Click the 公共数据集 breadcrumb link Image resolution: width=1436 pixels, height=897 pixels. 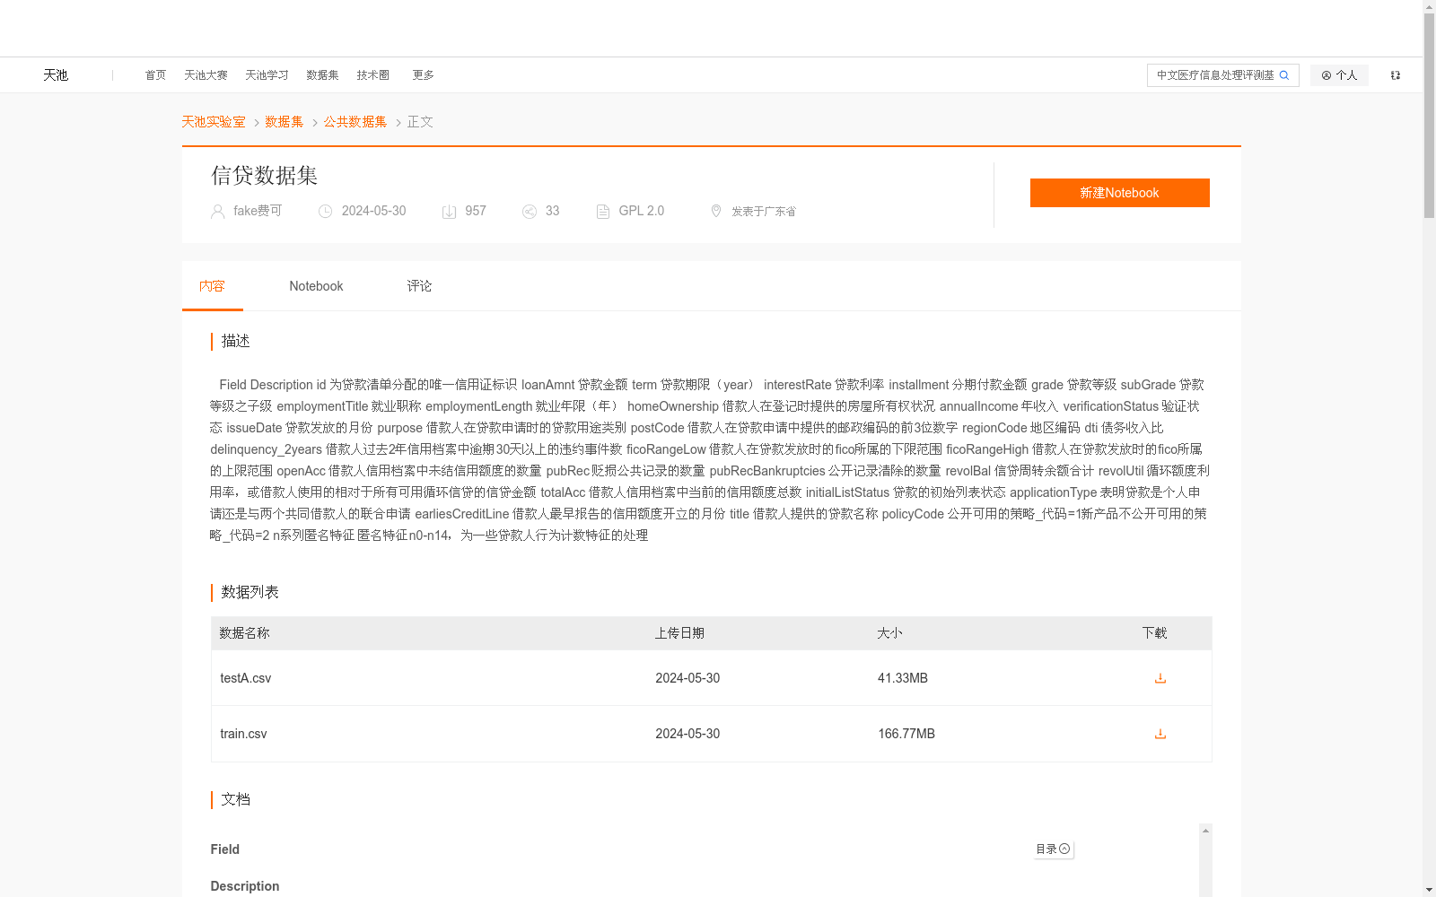click(x=355, y=122)
